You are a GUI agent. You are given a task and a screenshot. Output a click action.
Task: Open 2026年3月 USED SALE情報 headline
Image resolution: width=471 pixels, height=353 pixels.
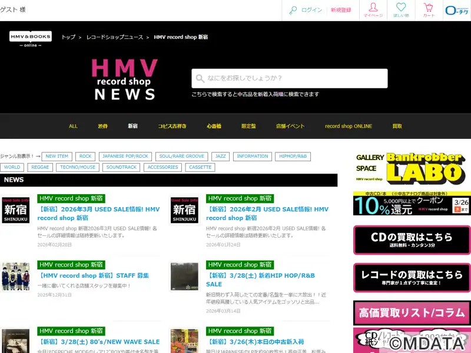tap(98, 214)
